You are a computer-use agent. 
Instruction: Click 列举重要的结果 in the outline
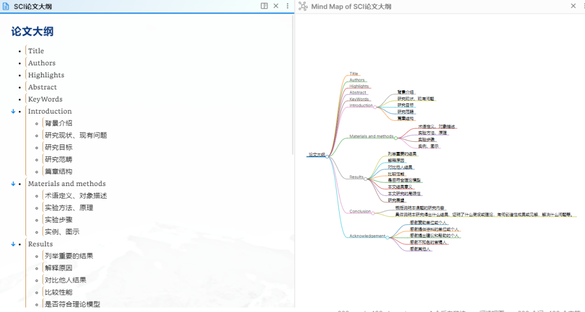point(69,256)
